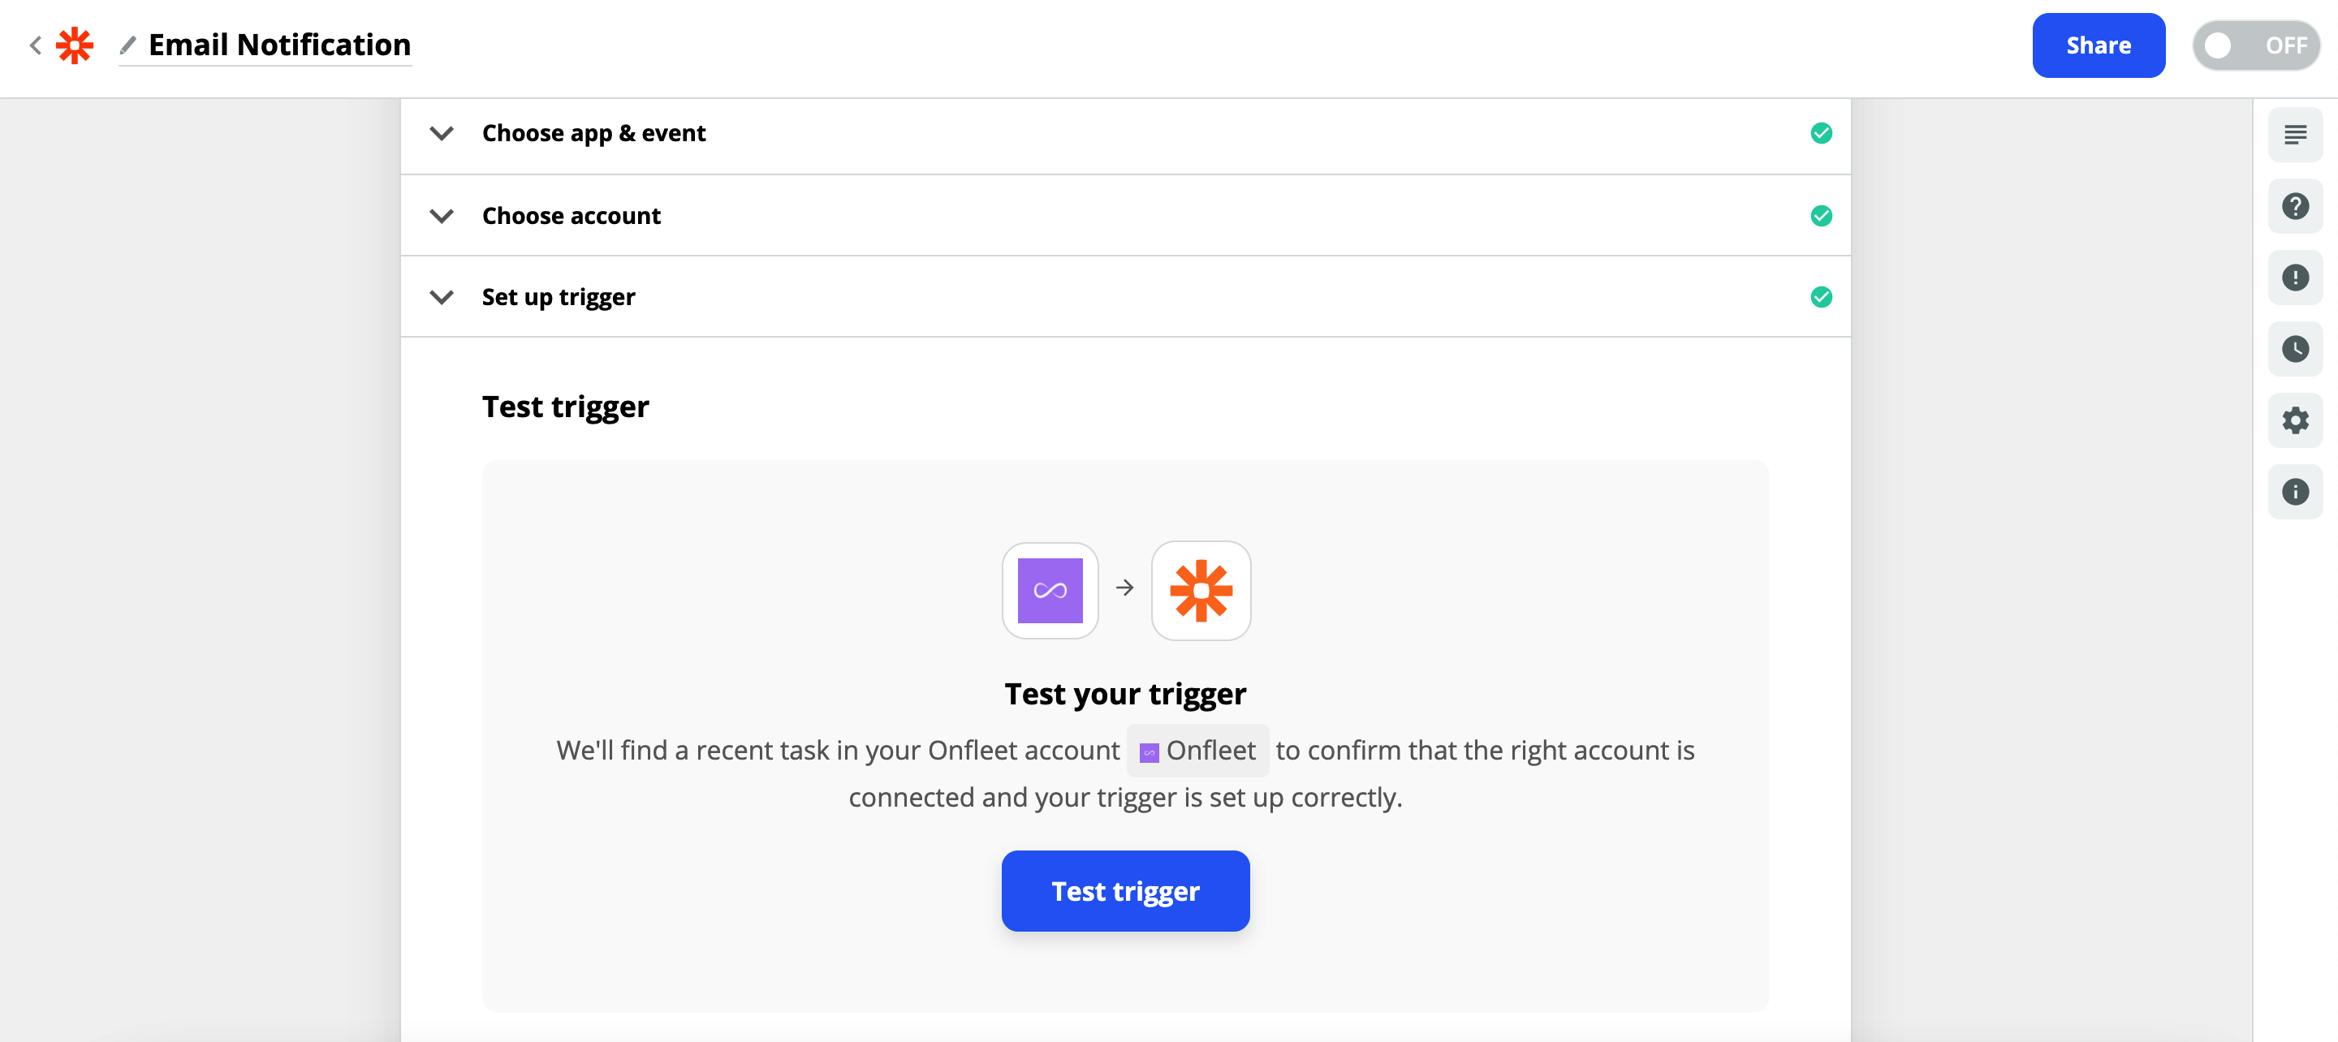Open the history clock icon
The image size is (2338, 1042).
pos(2294,350)
